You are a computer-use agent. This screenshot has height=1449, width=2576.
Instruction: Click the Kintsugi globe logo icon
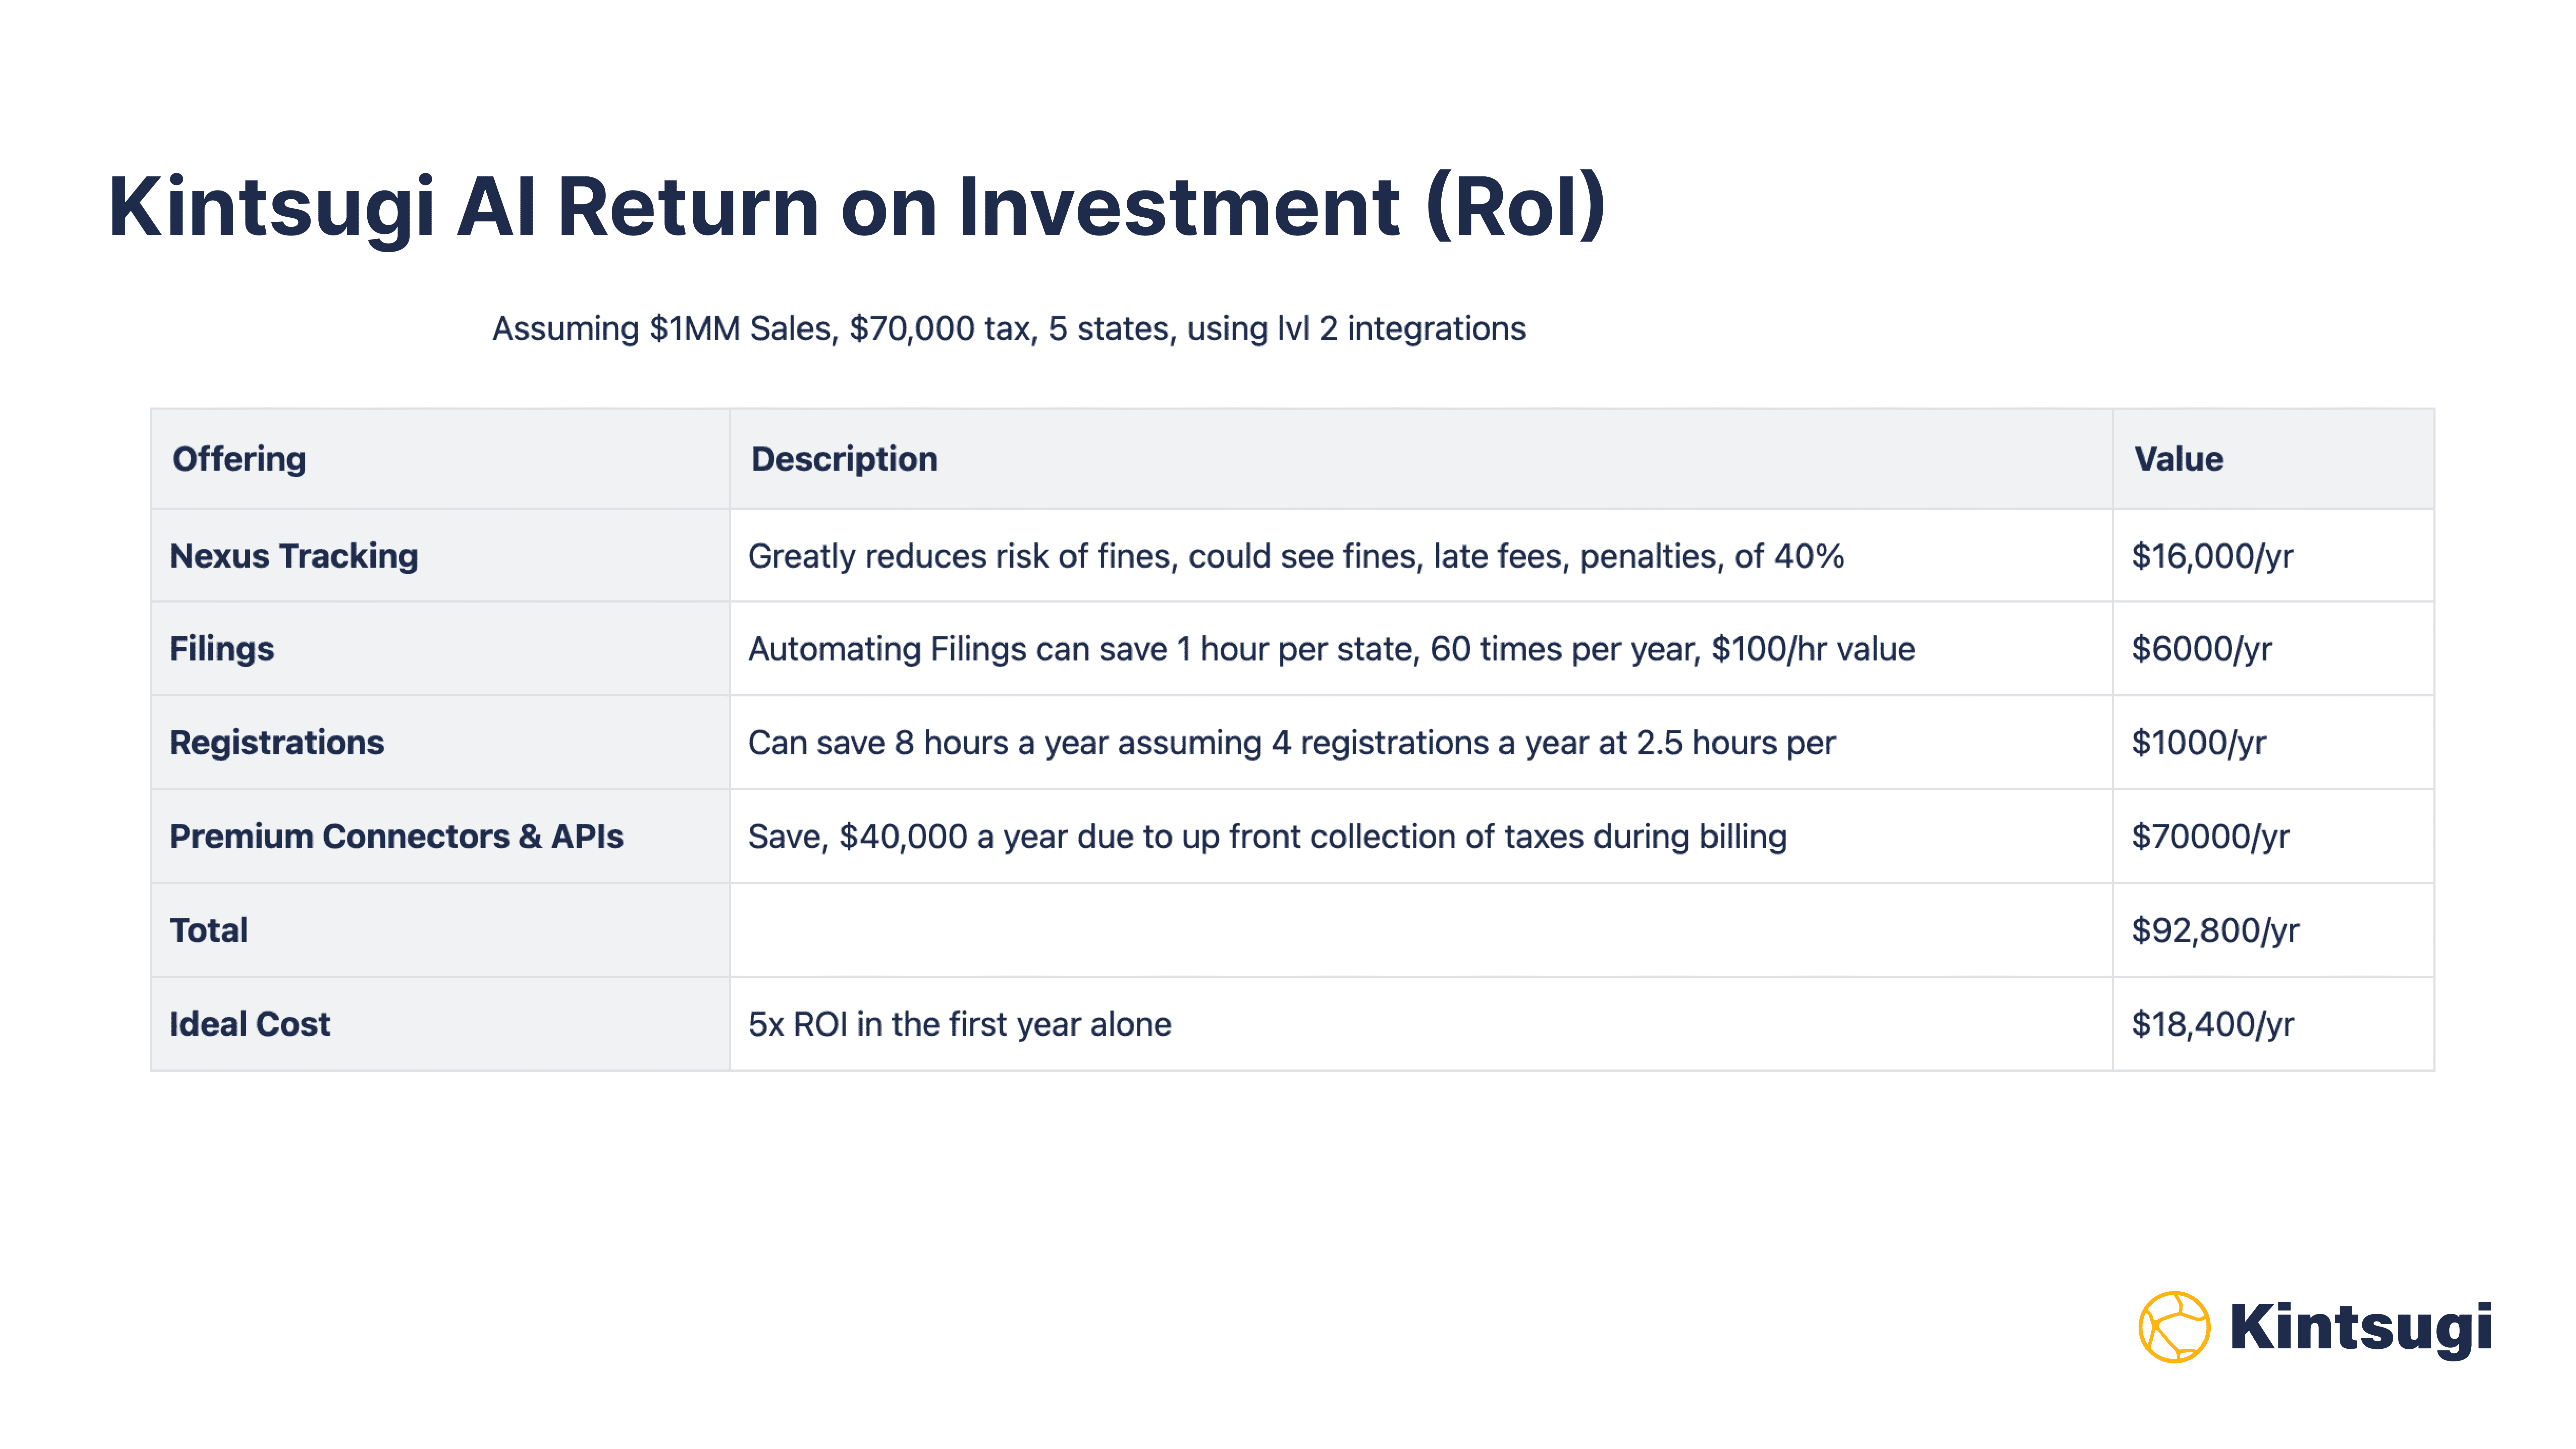[x=2174, y=1327]
